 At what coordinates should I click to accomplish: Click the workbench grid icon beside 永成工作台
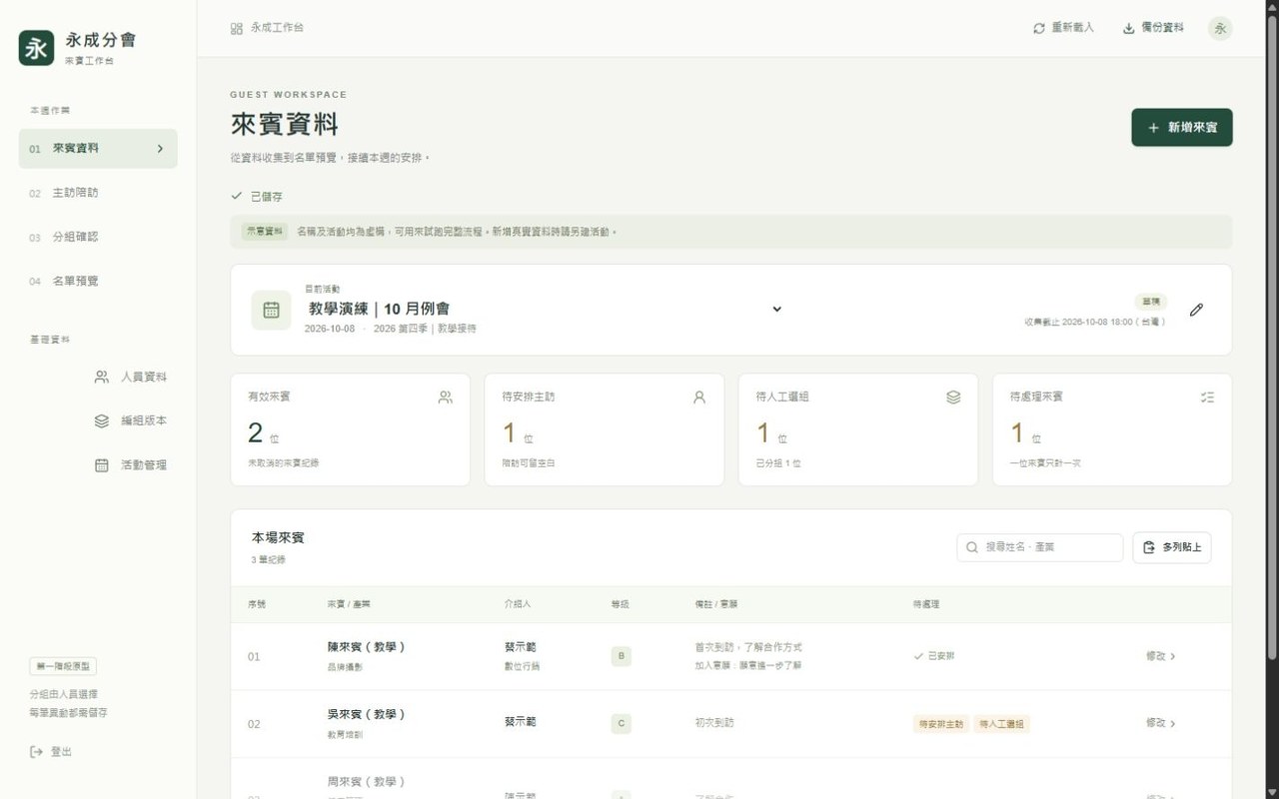click(237, 28)
